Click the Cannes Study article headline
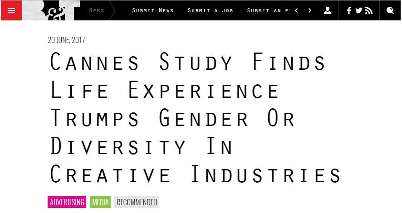This screenshot has width=402, height=213. pos(195,118)
